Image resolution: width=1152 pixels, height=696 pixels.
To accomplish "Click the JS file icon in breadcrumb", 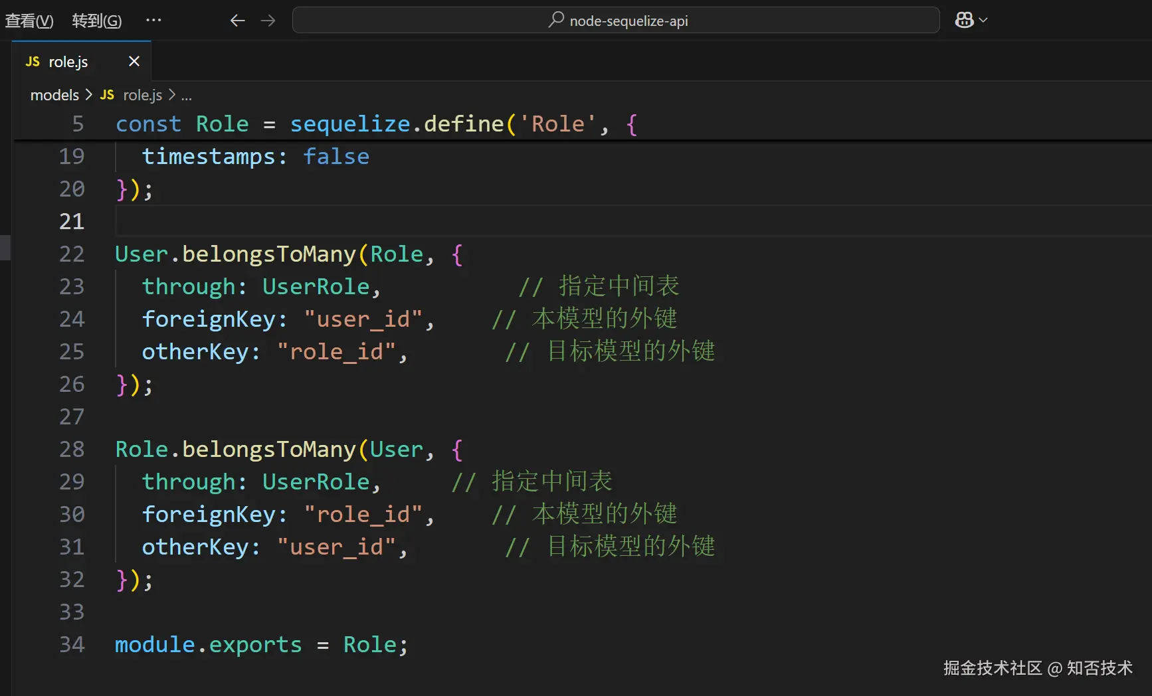I will [x=107, y=95].
